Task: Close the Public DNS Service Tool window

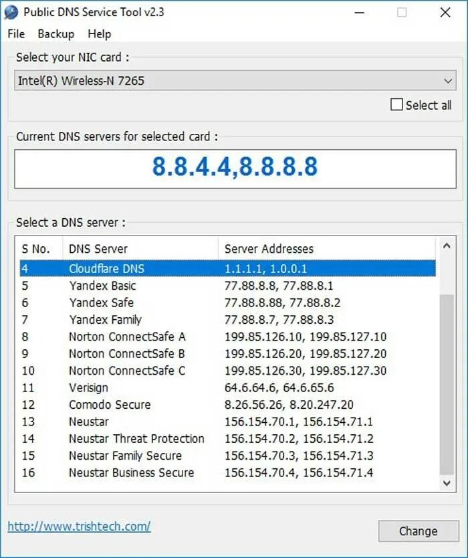Action: point(445,13)
